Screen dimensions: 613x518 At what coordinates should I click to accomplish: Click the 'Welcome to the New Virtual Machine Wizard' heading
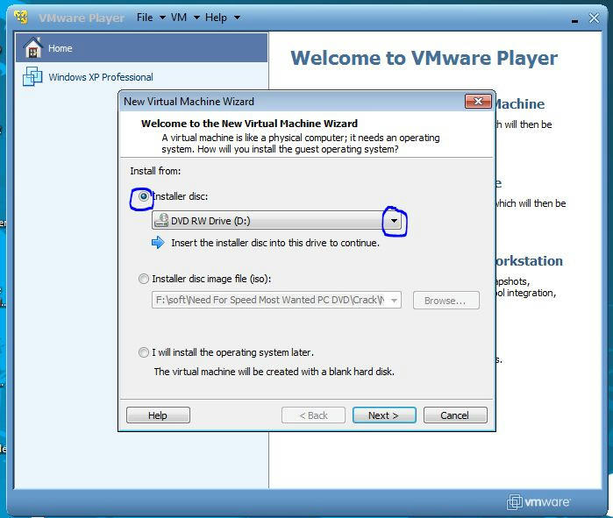(x=249, y=124)
